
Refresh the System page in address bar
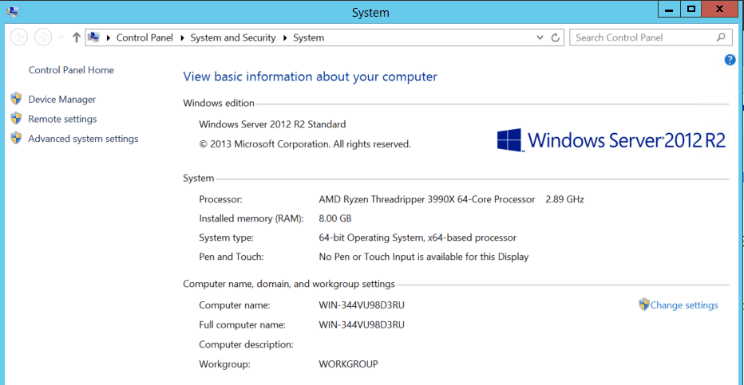(556, 37)
